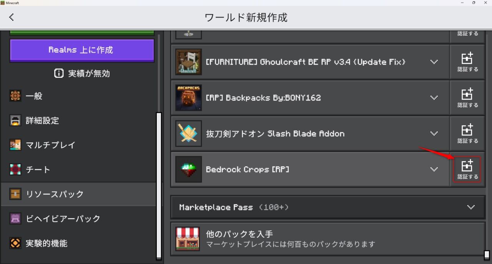Maximize the Minecraft window

click(x=474, y=3)
